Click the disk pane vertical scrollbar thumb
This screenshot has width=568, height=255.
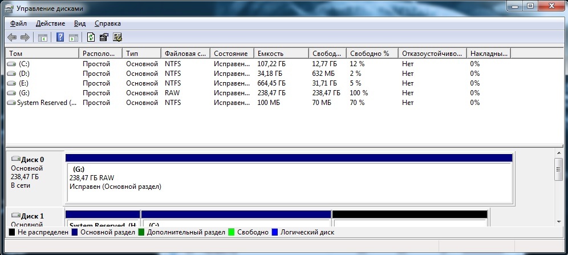pos(559,170)
